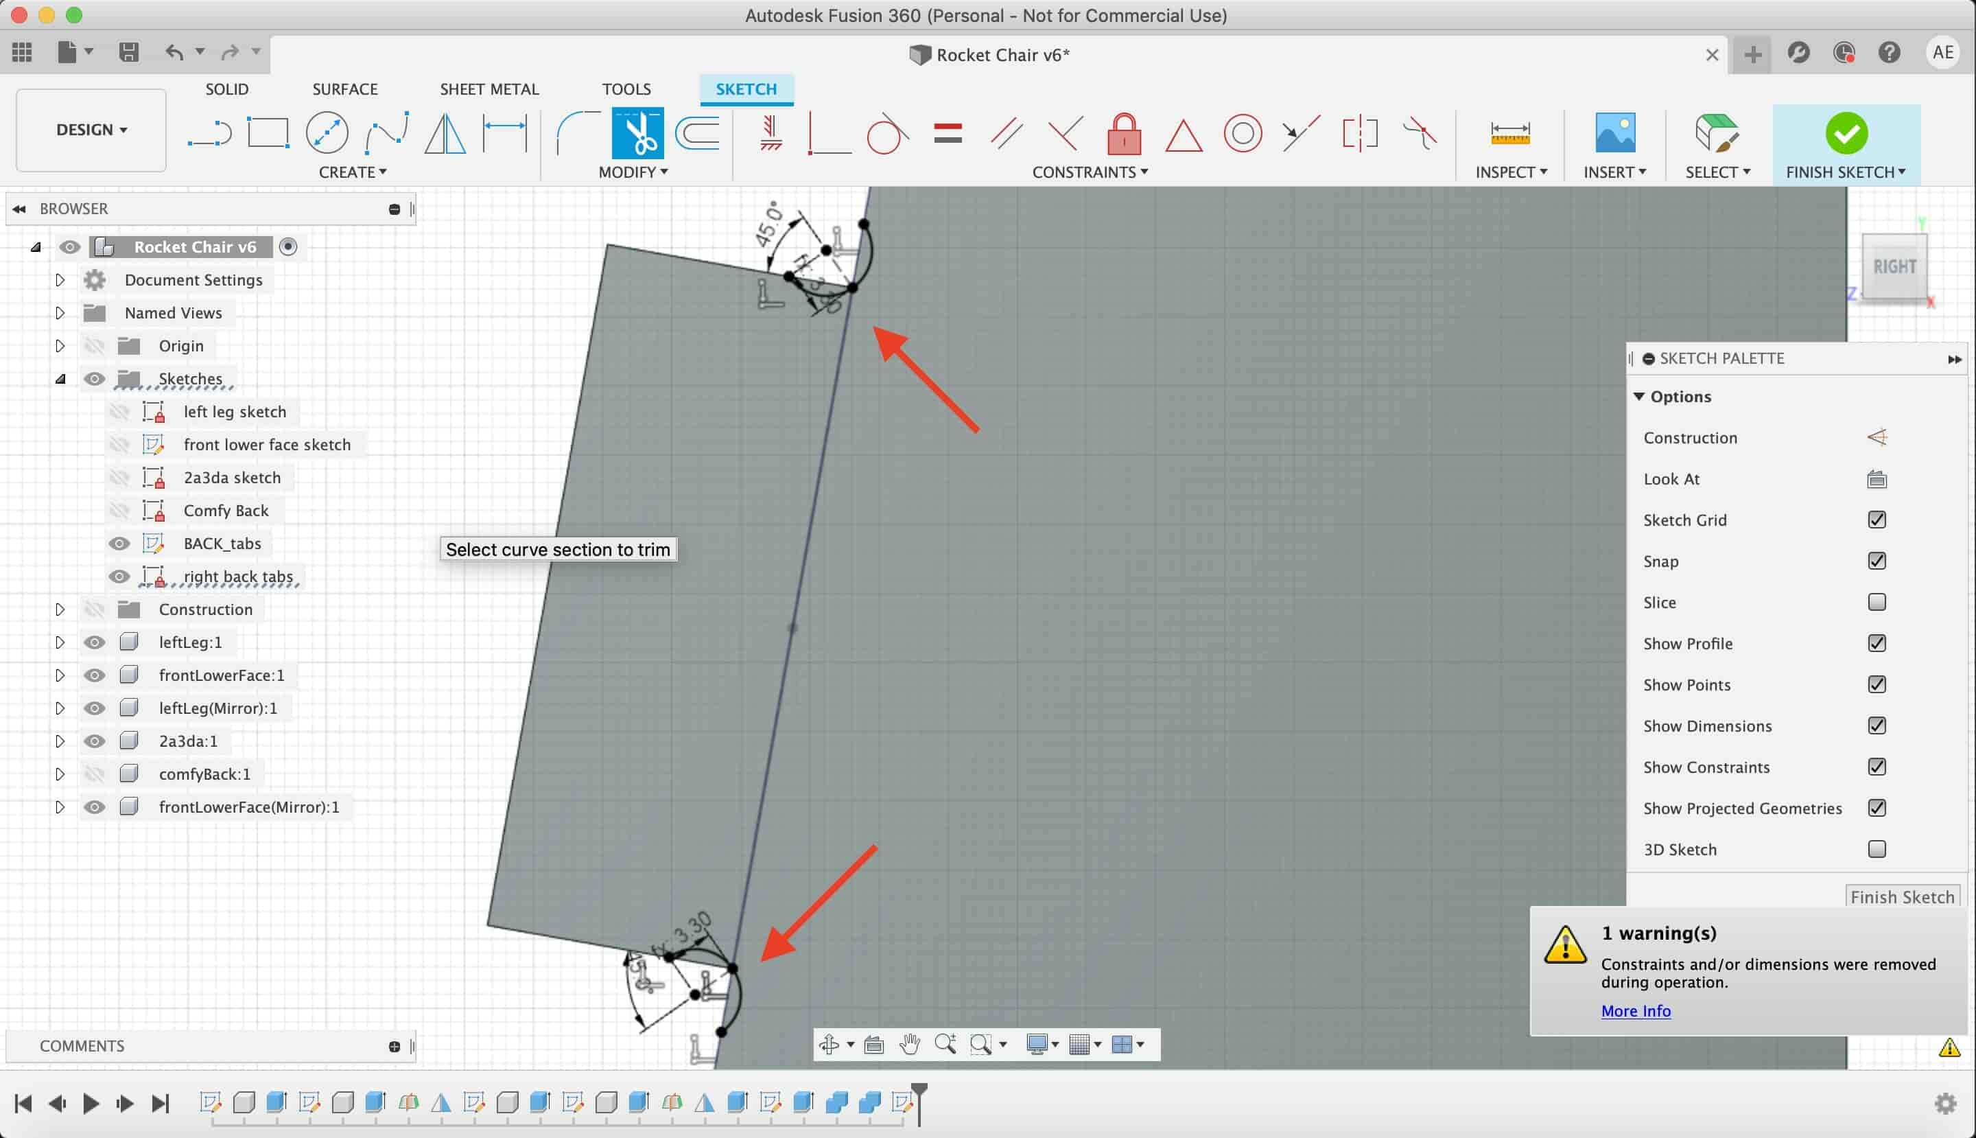Click the FINISH SKETCH green checkmark

click(x=1846, y=133)
